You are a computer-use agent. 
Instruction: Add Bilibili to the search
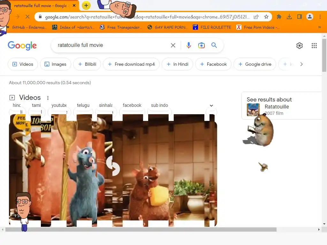(x=87, y=64)
